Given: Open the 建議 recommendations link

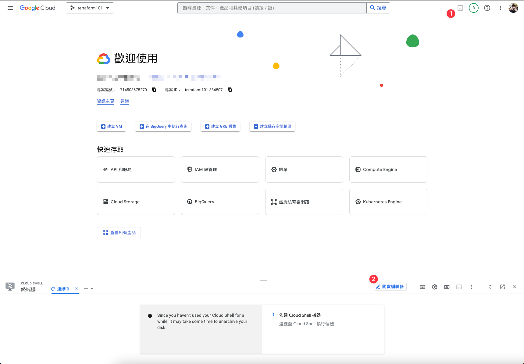Looking at the screenshot, I should [x=125, y=101].
